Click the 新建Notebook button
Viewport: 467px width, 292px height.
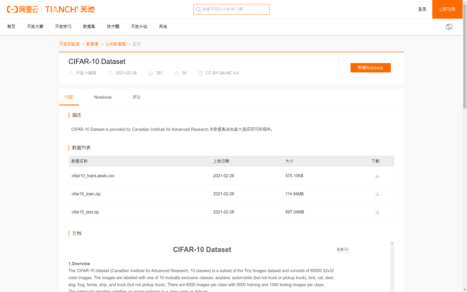[371, 68]
